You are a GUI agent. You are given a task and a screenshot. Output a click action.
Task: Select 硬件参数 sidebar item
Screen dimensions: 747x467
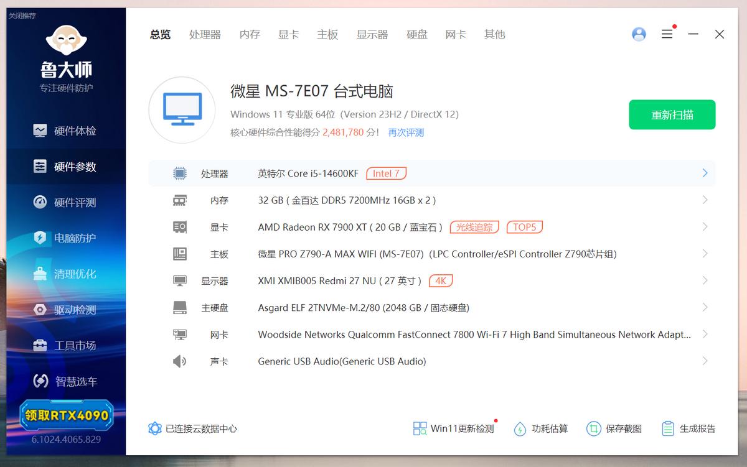tap(65, 167)
